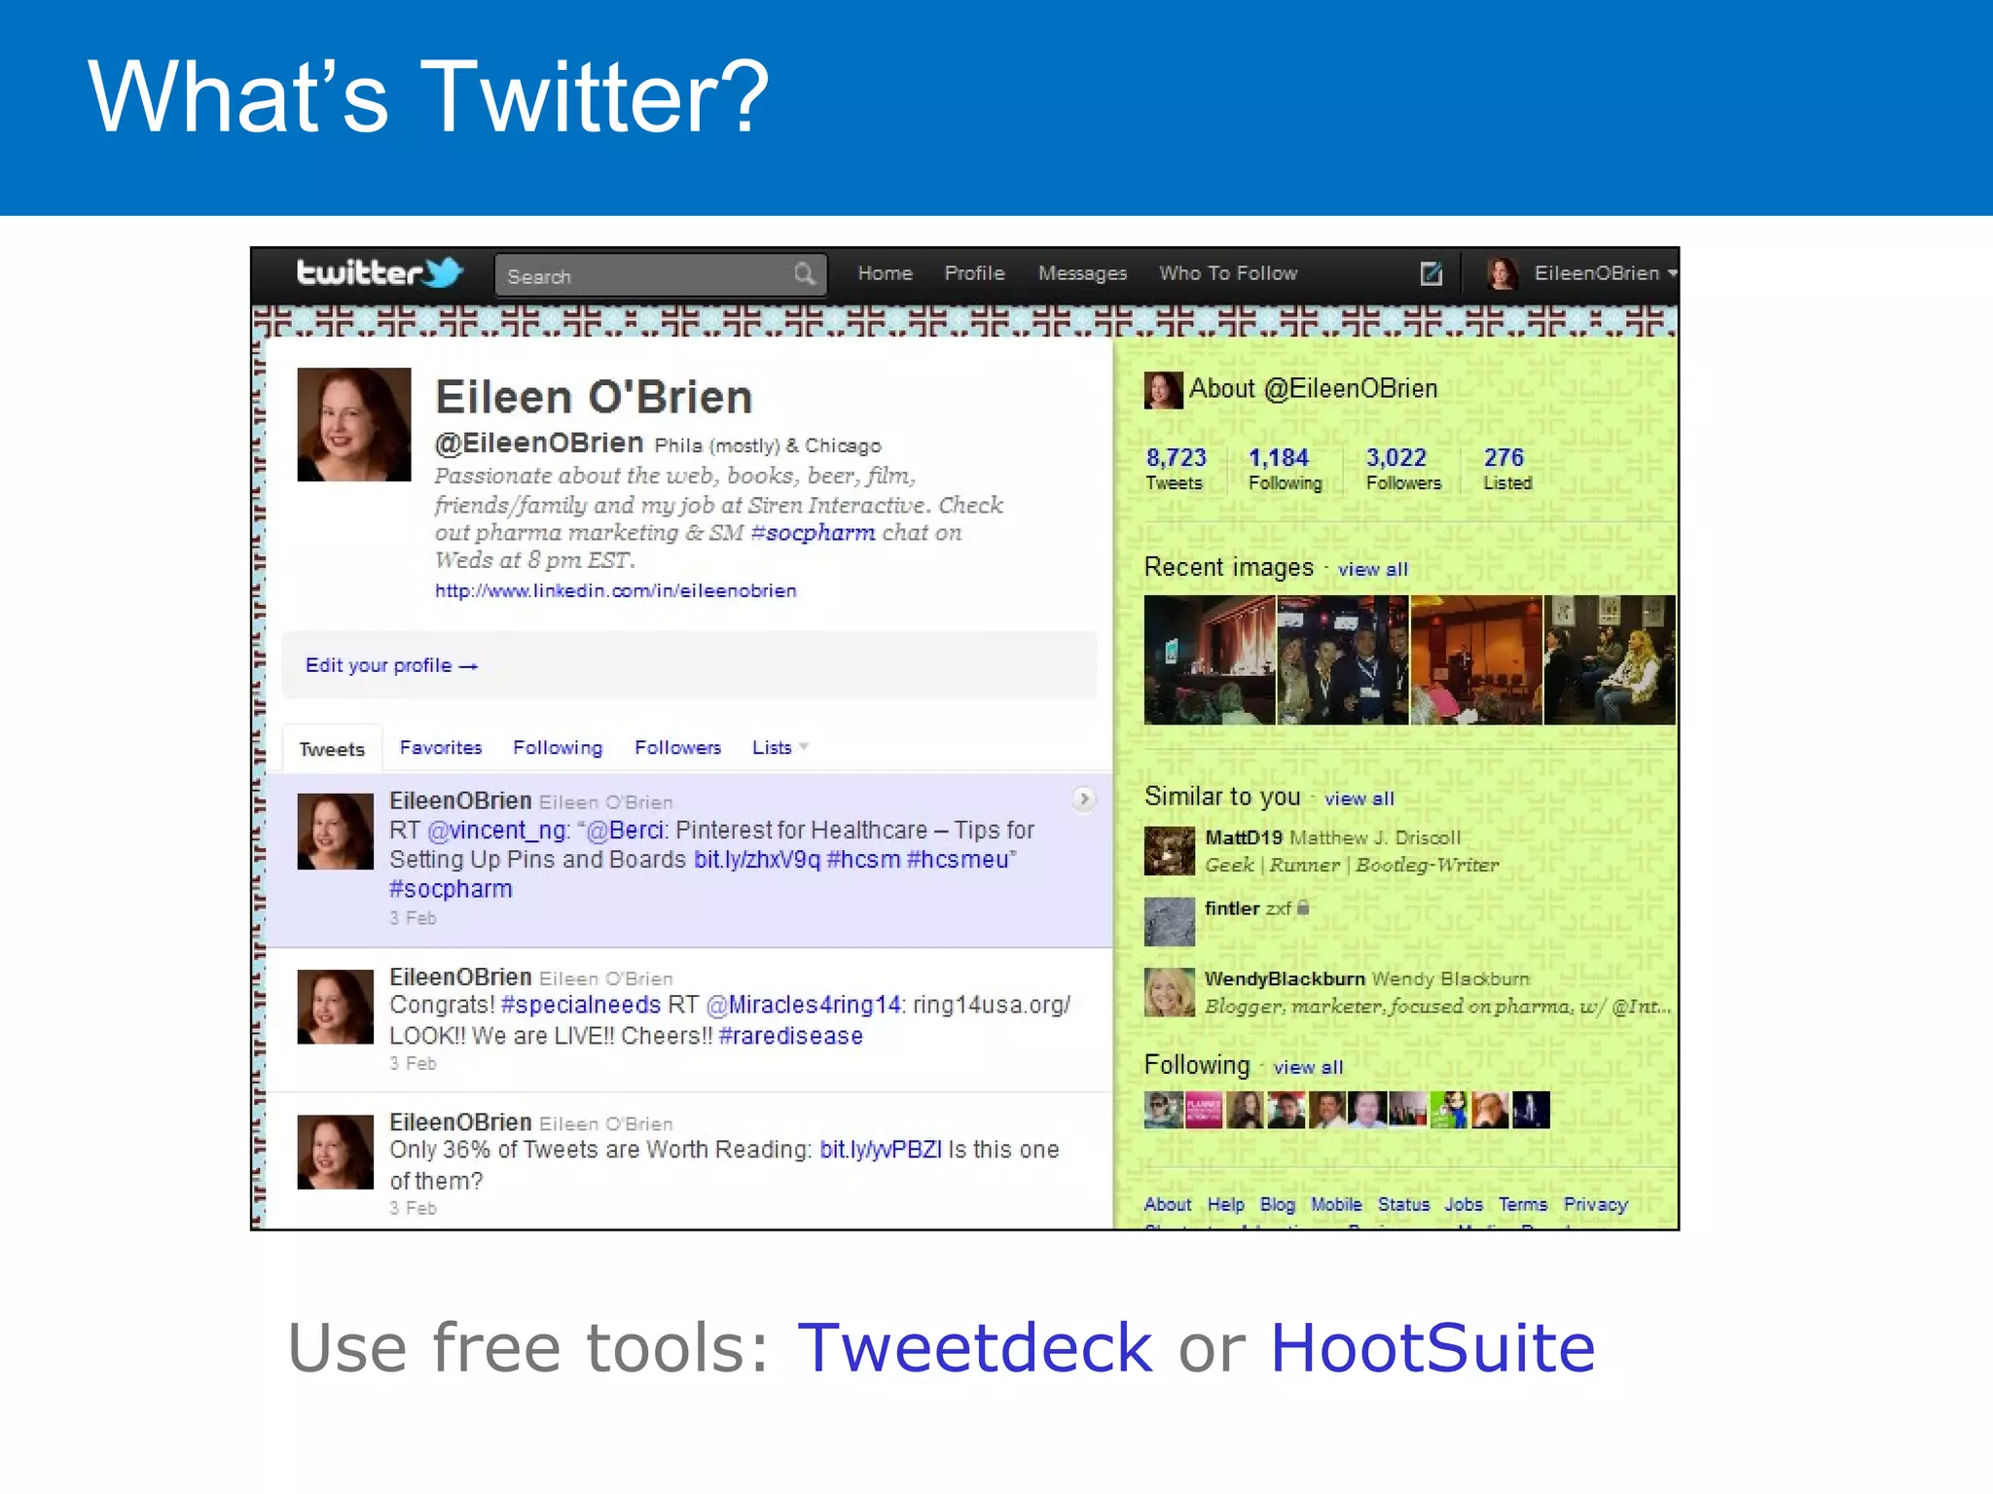Switch to the Followers tab
The height and width of the screenshot is (1494, 1993).
677,747
